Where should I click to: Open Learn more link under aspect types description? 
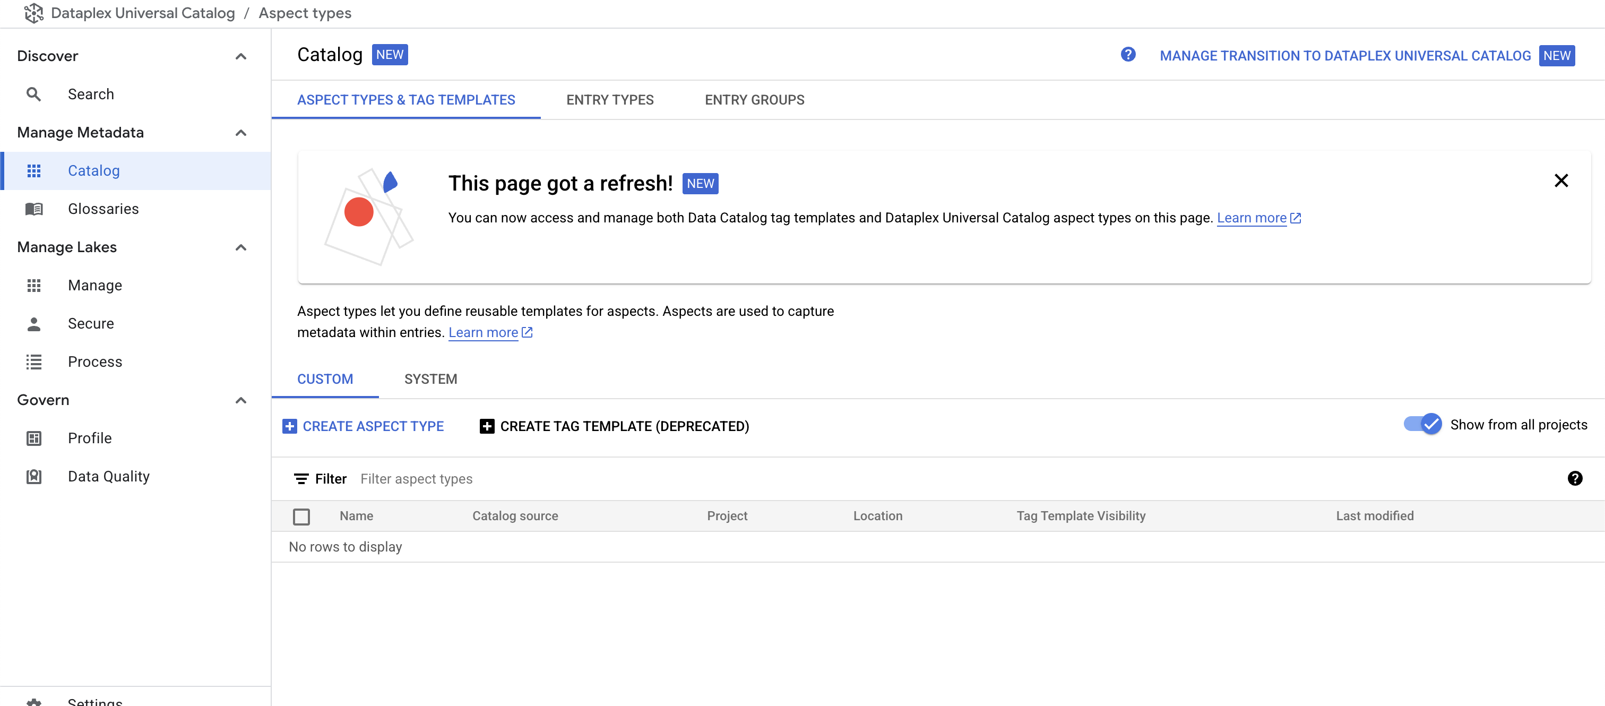484,333
